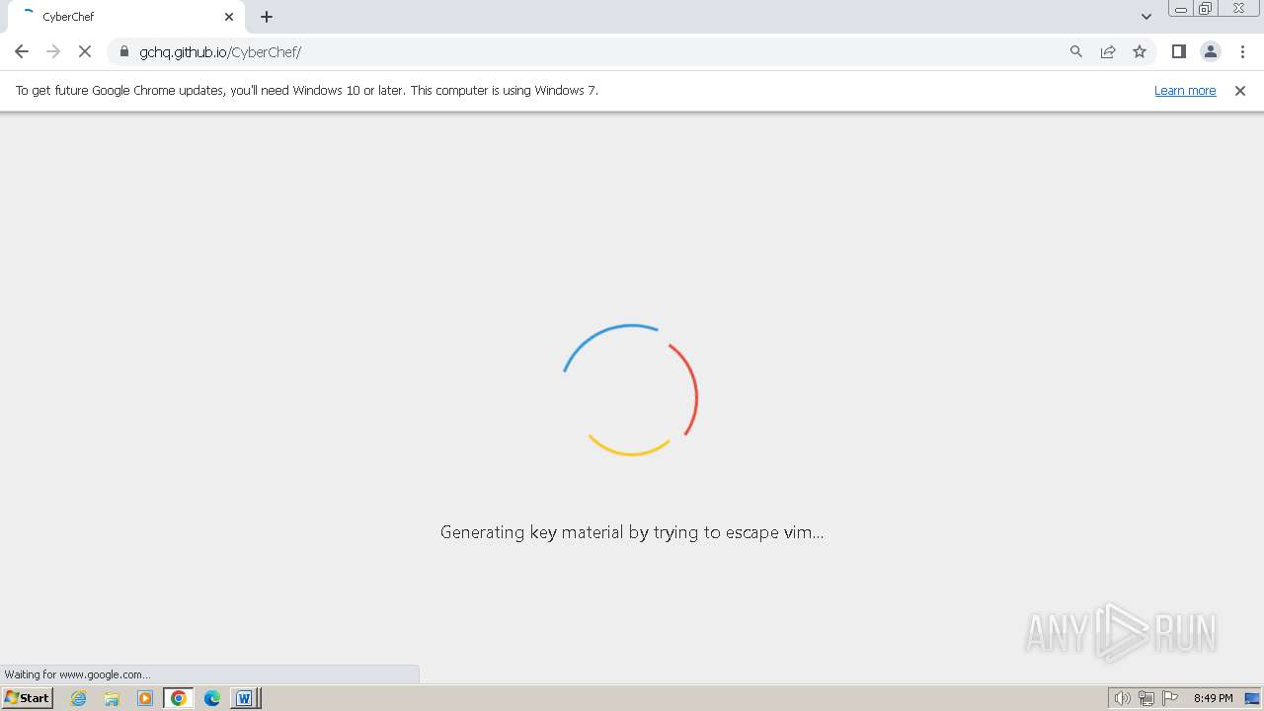
Task: Click the 'Waiting for www.google.com...' status text
Action: (x=77, y=674)
